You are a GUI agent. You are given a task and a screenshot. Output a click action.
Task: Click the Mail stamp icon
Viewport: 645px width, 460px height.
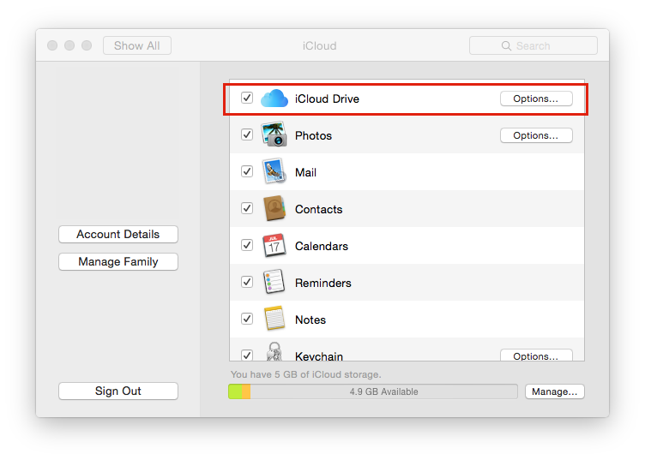[x=274, y=170]
